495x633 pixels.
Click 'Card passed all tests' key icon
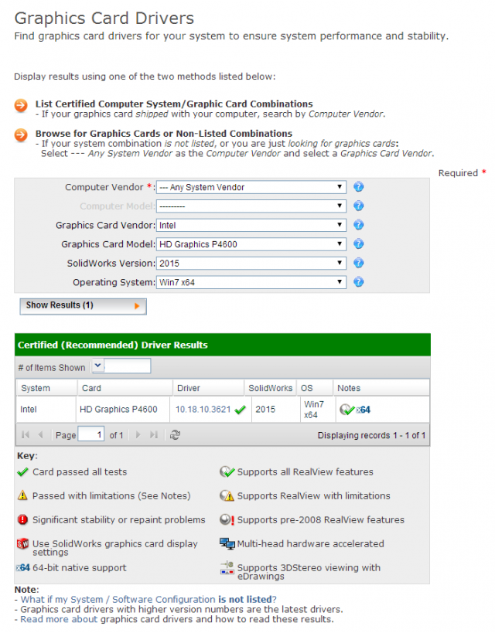(22, 471)
